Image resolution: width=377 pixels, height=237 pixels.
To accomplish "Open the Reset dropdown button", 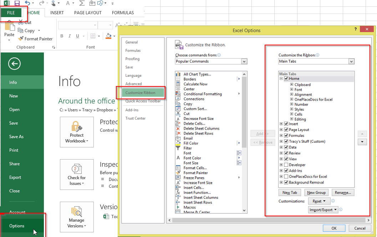I will [x=319, y=201].
